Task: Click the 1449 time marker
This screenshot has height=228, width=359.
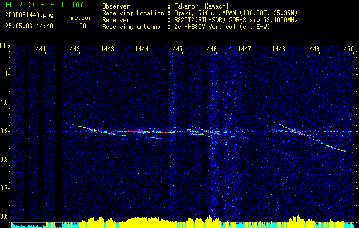Action: click(313, 48)
